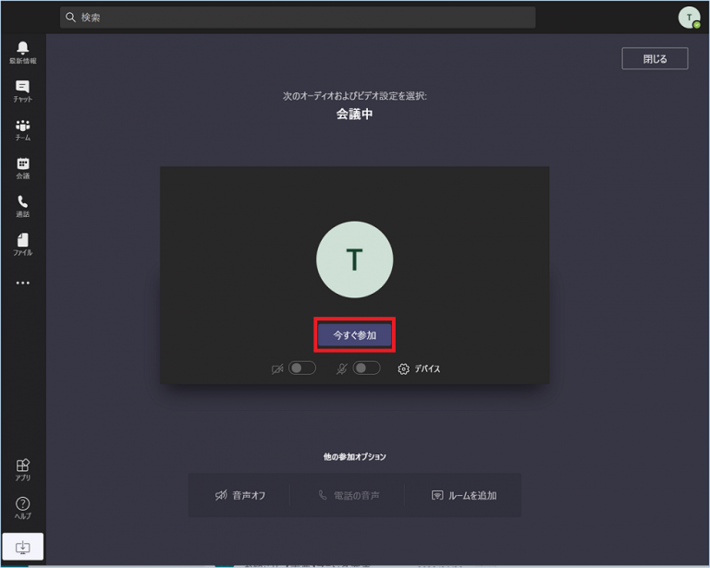Click the 閉じる close button
The width and height of the screenshot is (710, 568).
655,58
